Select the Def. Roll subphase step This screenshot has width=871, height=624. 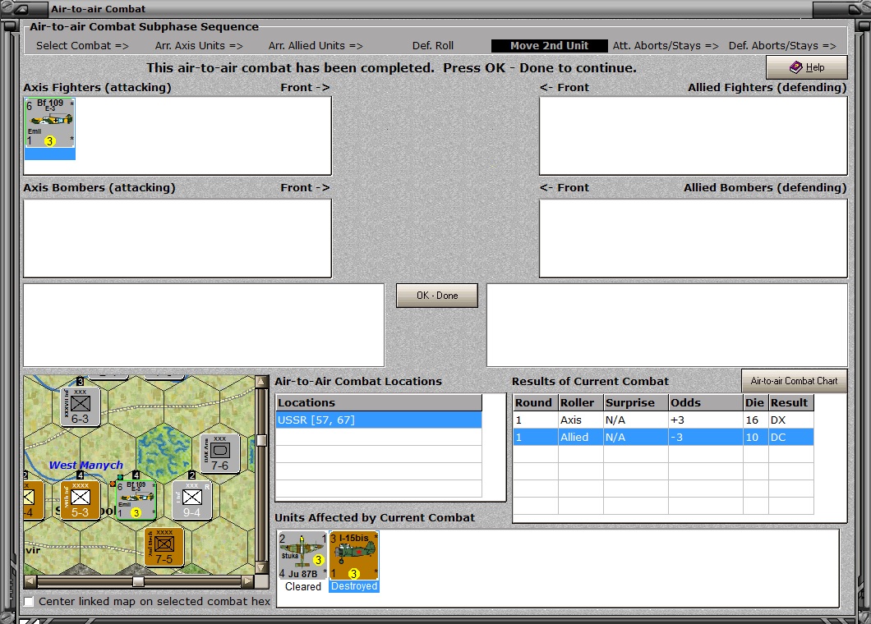[433, 45]
